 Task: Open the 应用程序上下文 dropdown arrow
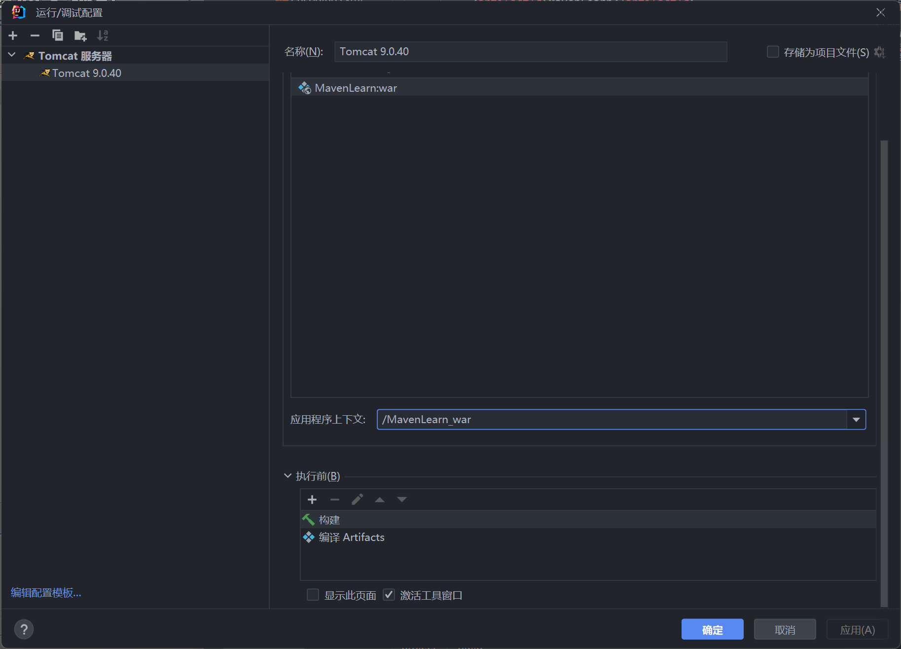click(856, 420)
